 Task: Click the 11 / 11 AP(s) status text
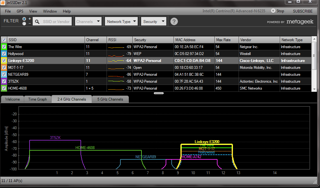click(12, 181)
